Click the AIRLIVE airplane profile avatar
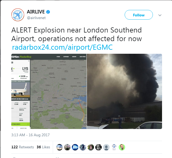Image resolution: width=172 pixels, height=158 pixels. click(x=18, y=15)
